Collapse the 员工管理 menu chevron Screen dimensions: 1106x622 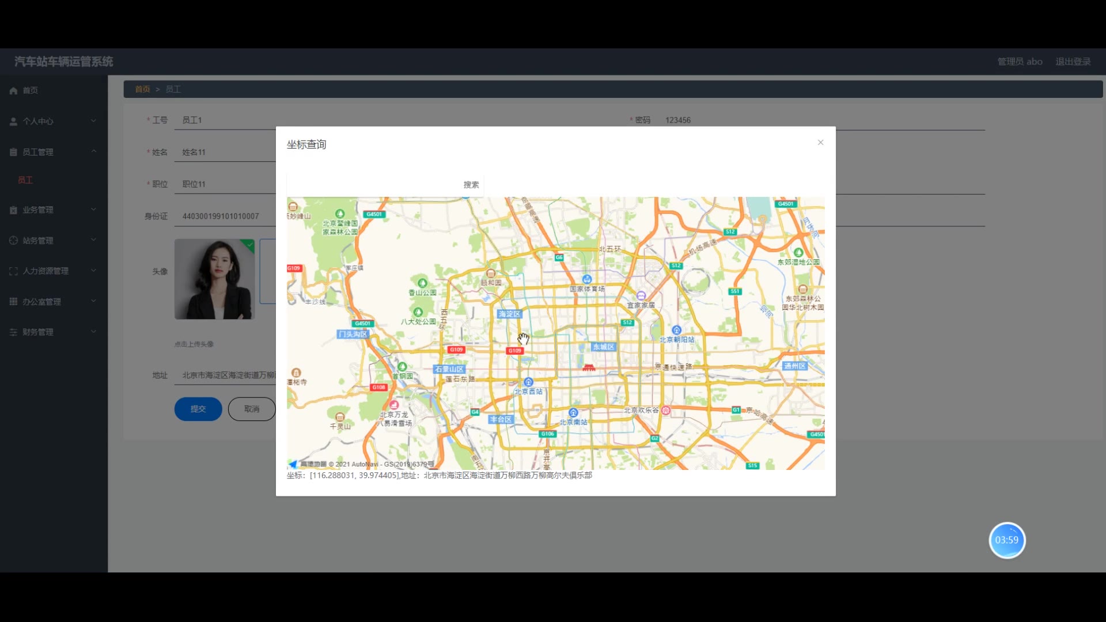pos(93,151)
